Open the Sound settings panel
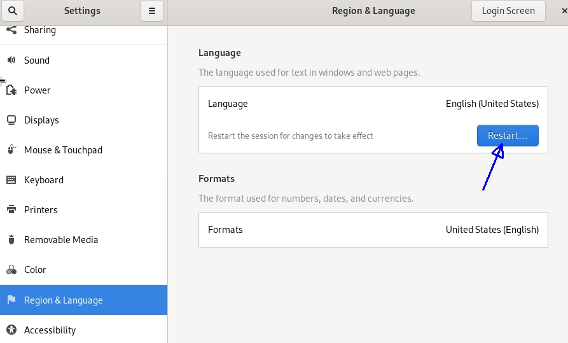Screen dimensions: 568x343 (x=37, y=60)
